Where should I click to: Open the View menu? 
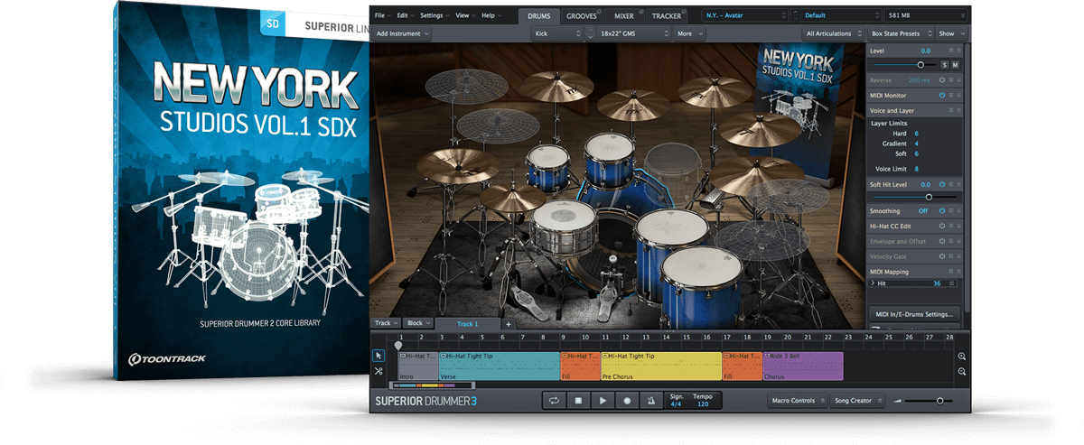[465, 15]
